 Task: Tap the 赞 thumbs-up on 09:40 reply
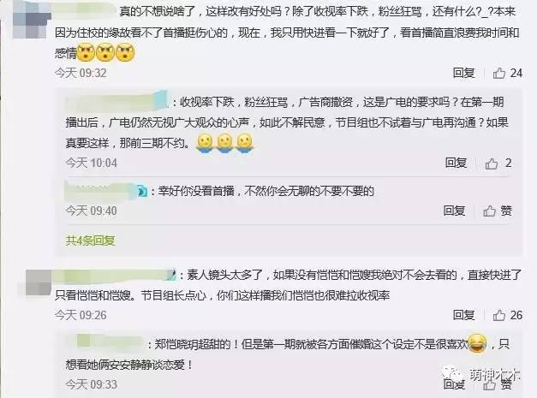click(489, 211)
